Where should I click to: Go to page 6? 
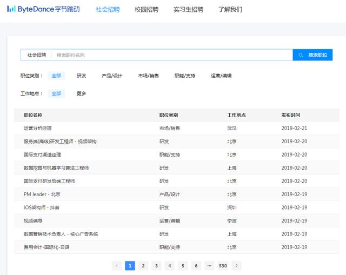pos(196,265)
